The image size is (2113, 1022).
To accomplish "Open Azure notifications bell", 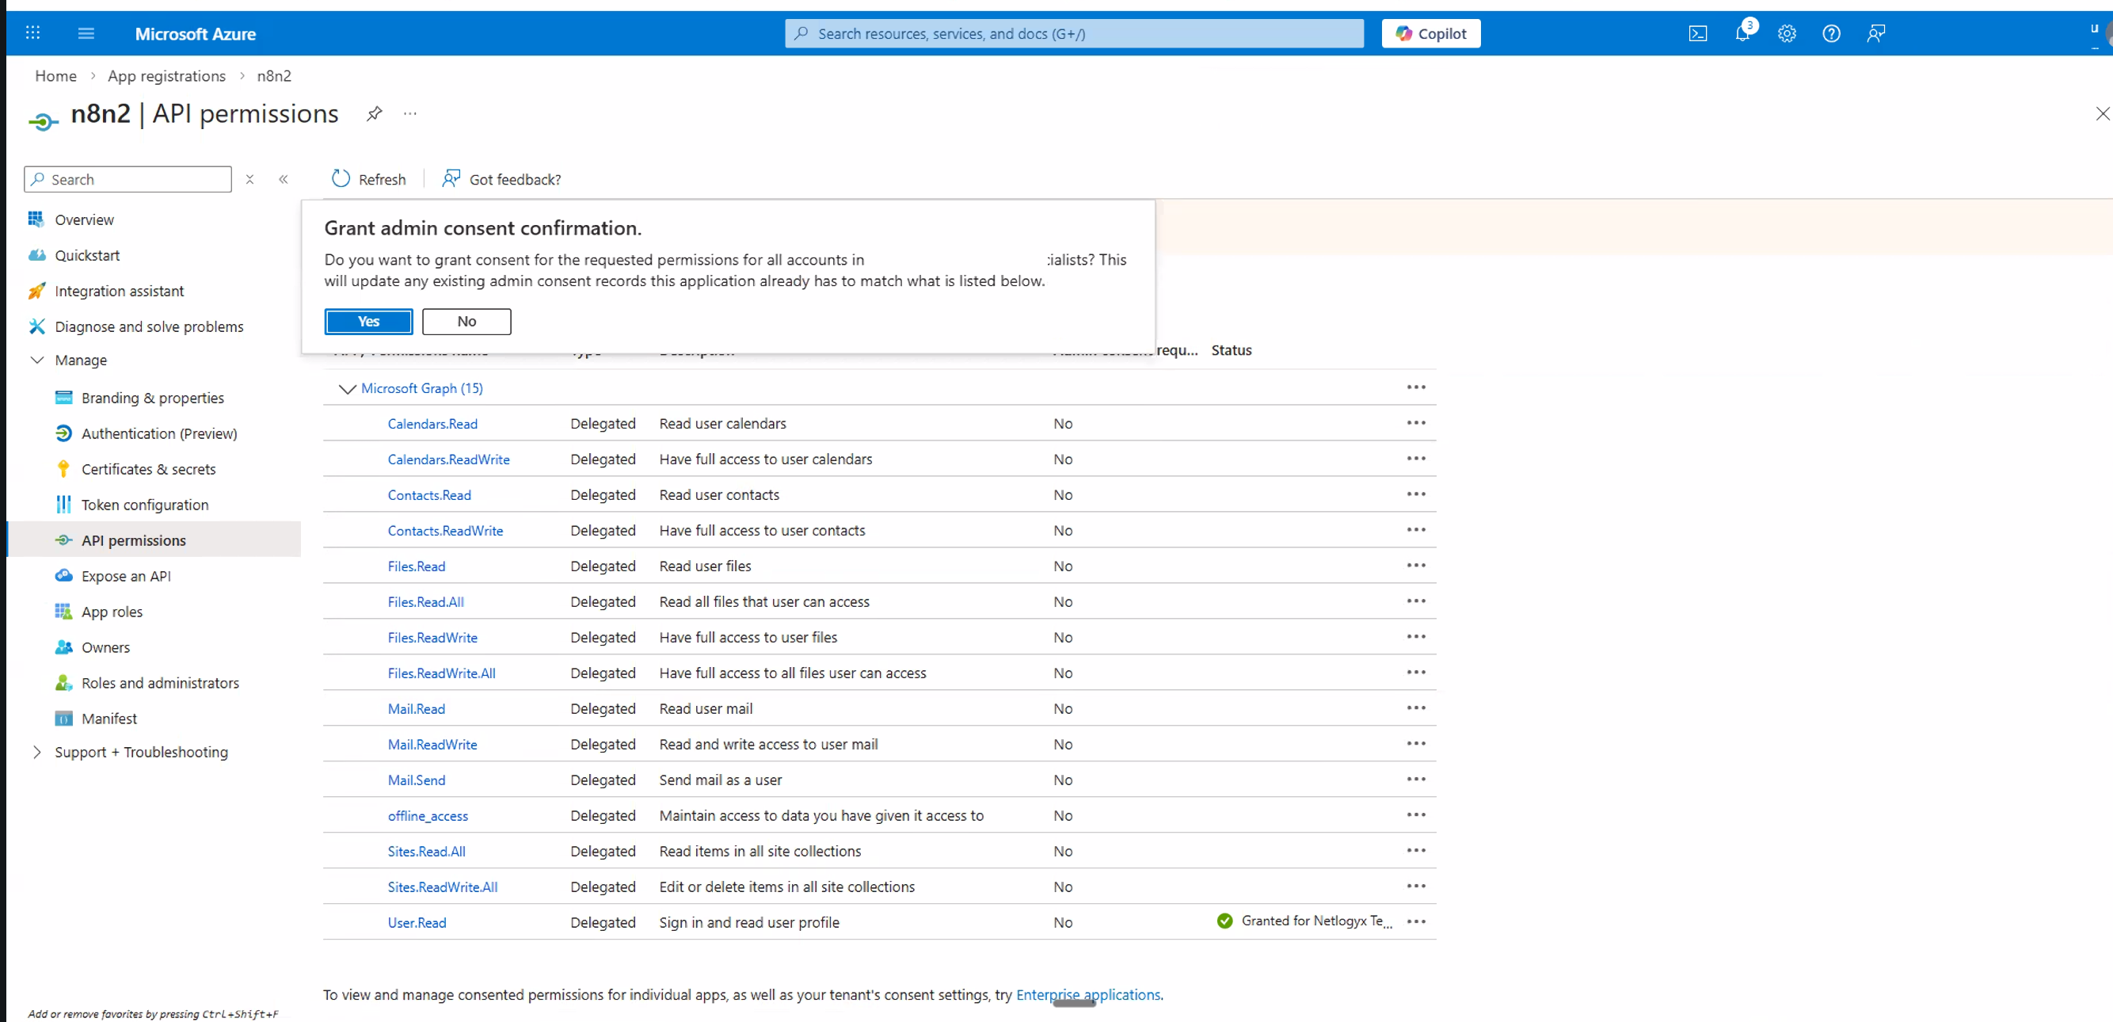I will [1742, 33].
